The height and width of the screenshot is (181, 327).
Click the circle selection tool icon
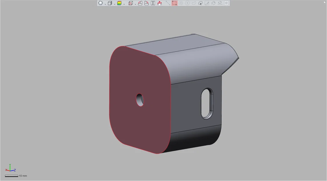(181, 3)
